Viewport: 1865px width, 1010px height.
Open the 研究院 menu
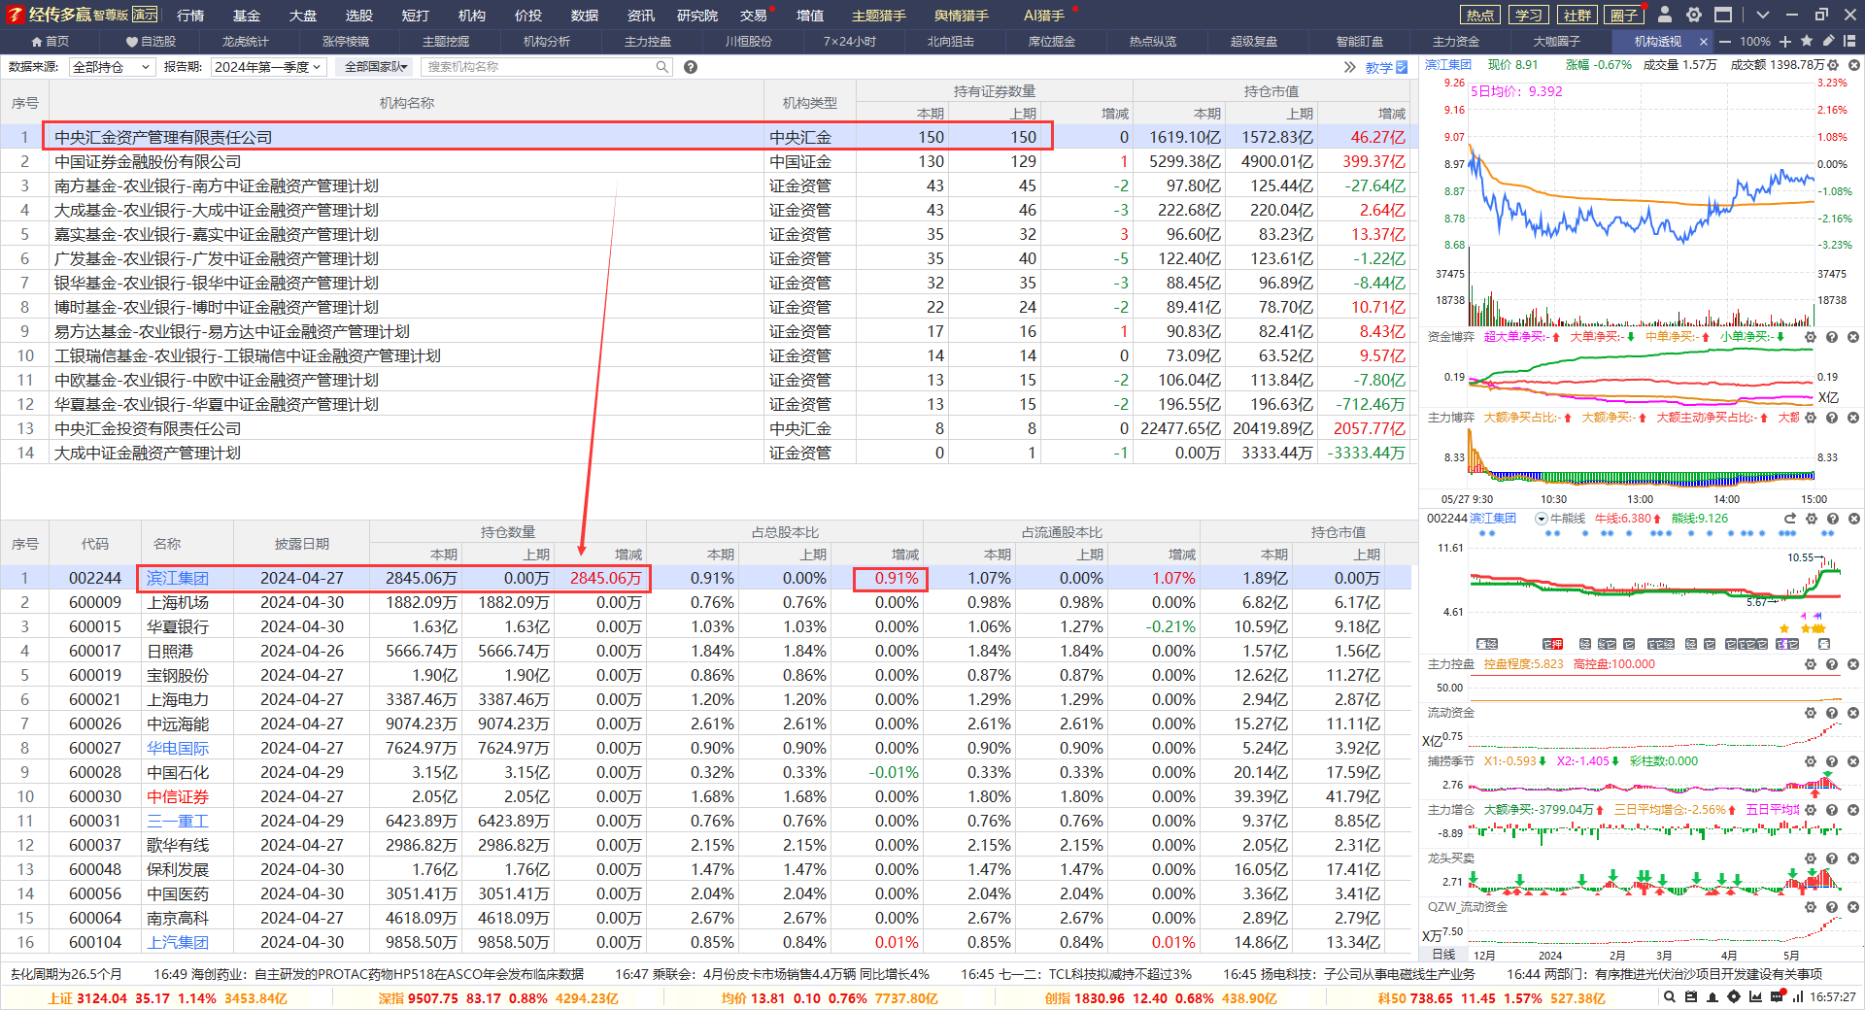(x=696, y=15)
